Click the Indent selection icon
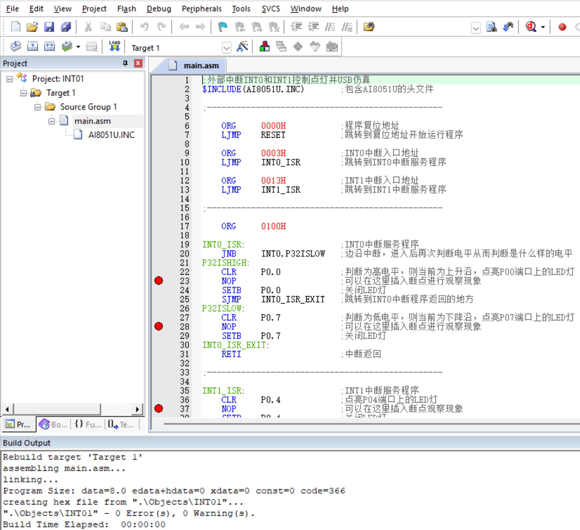This screenshot has width=580, height=530. 296,27
